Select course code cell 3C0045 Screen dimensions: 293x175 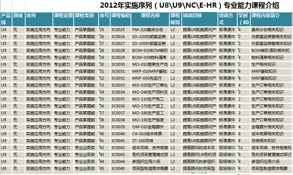click(120, 170)
